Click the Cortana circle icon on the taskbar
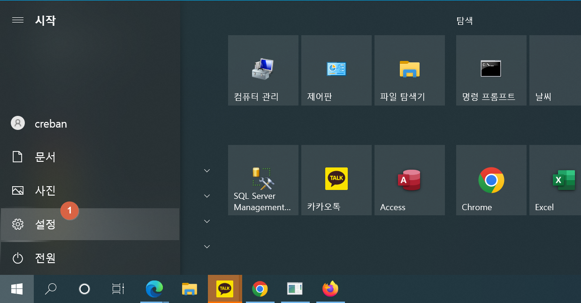 coord(84,289)
